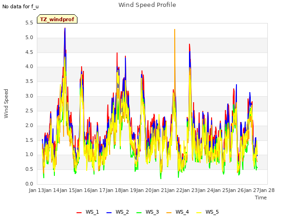Select the Wind Speed Profile chart title
This screenshot has height=221, width=295.
pos(147,5)
